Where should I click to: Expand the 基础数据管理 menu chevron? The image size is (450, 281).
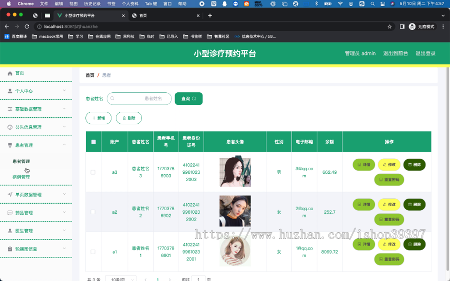(x=64, y=109)
